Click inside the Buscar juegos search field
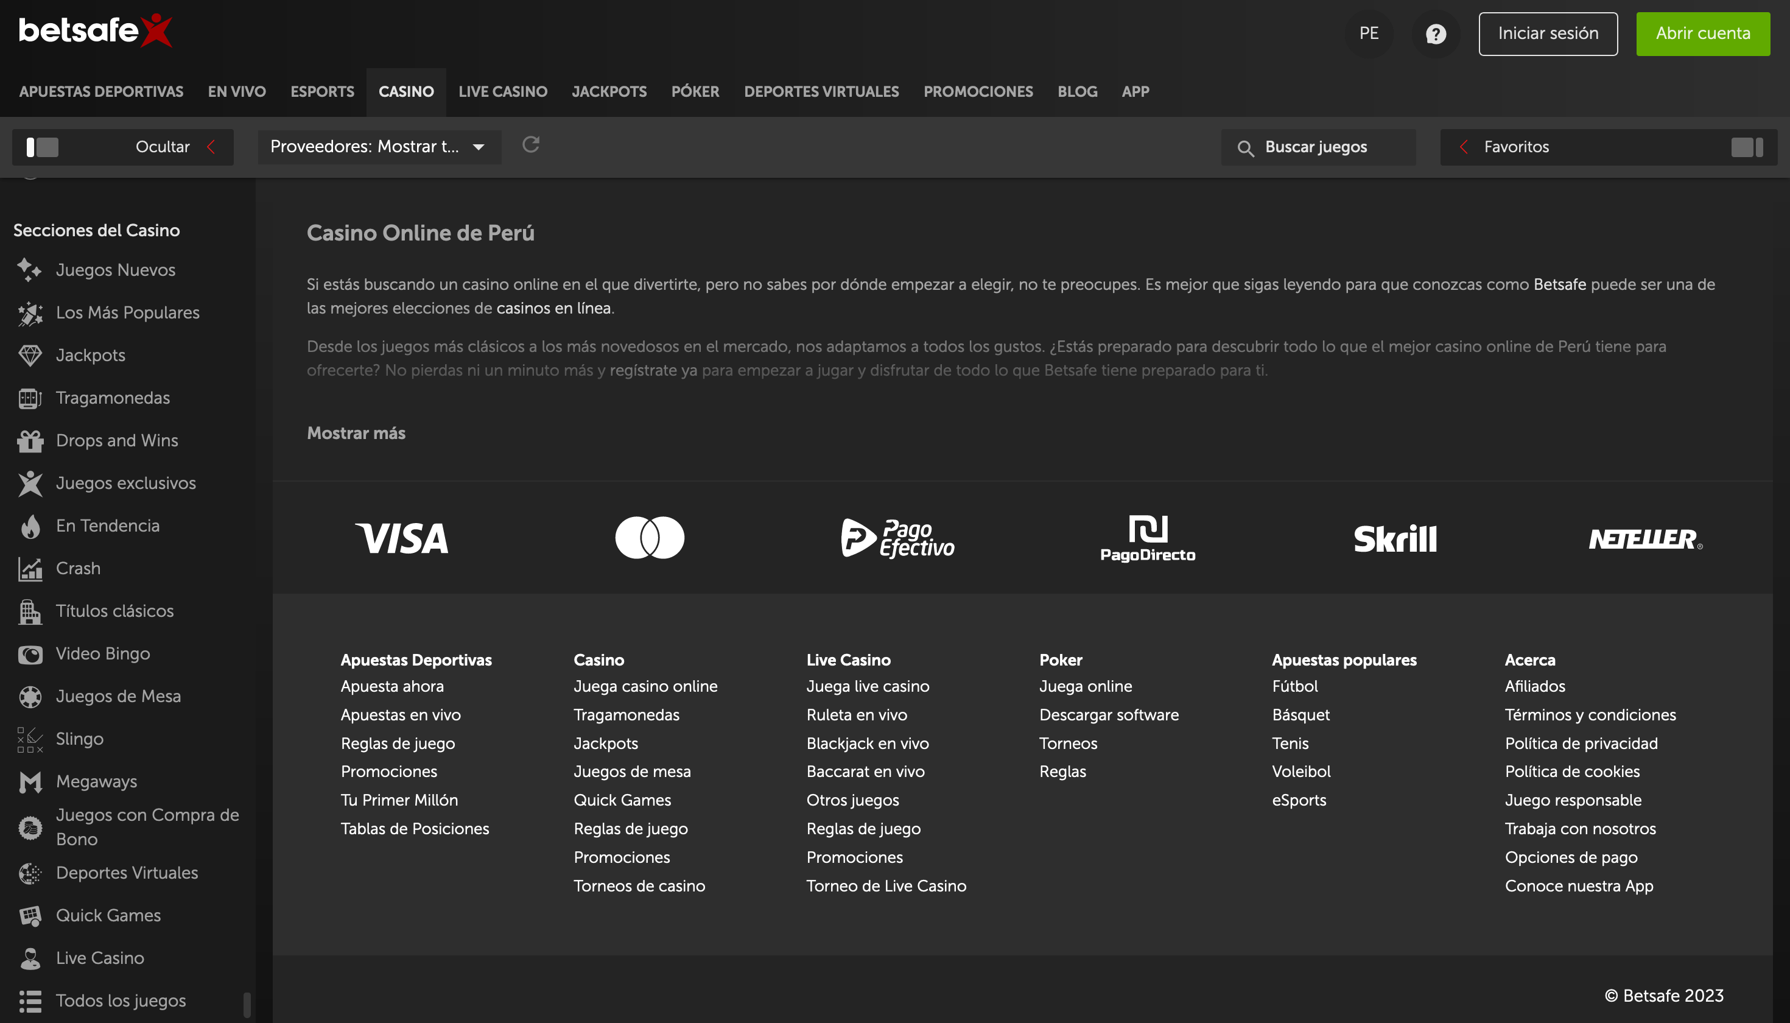The width and height of the screenshot is (1790, 1023). click(1316, 147)
